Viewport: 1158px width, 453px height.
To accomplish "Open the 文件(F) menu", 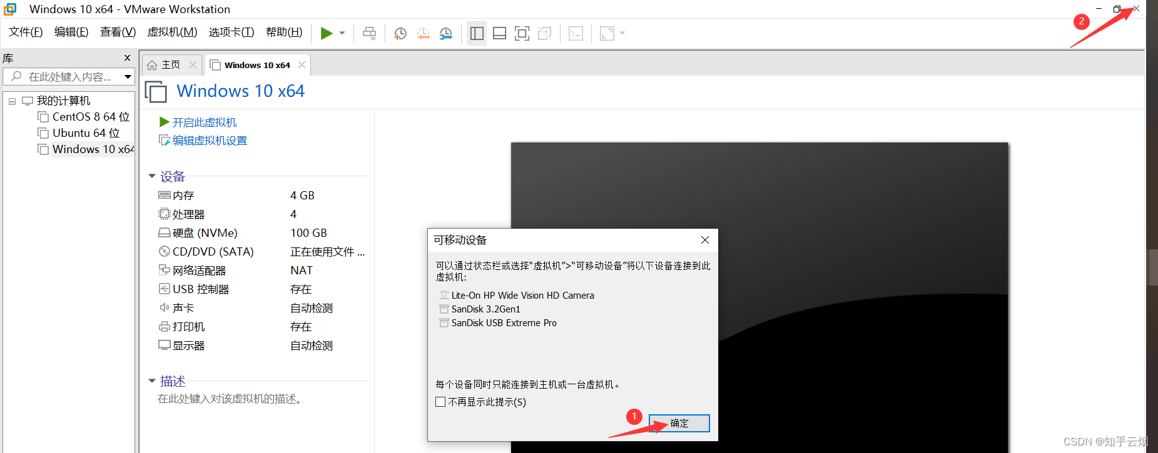I will pyautogui.click(x=26, y=32).
